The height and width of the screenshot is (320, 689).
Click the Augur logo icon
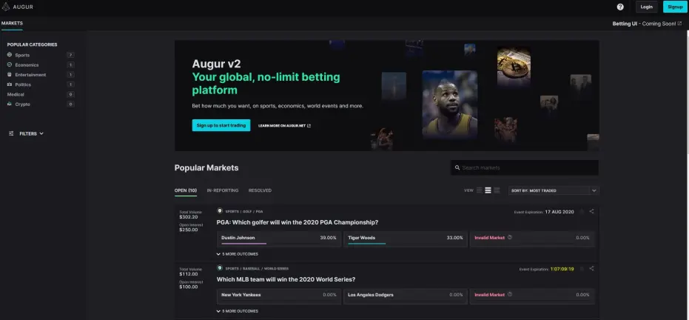pyautogui.click(x=5, y=7)
